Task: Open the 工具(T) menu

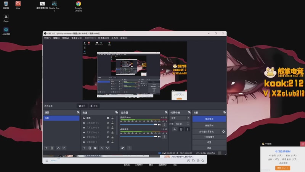Action: 115,38
